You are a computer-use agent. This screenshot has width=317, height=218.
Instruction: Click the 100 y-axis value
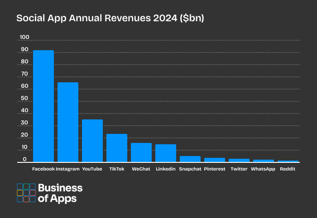click(x=24, y=37)
